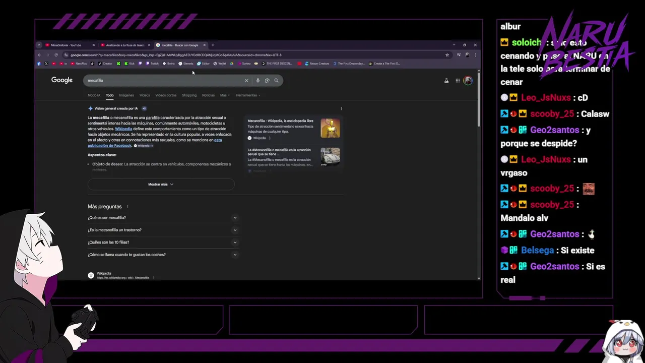Open a new browser tab with the plus
This screenshot has width=645, height=363.
213,45
